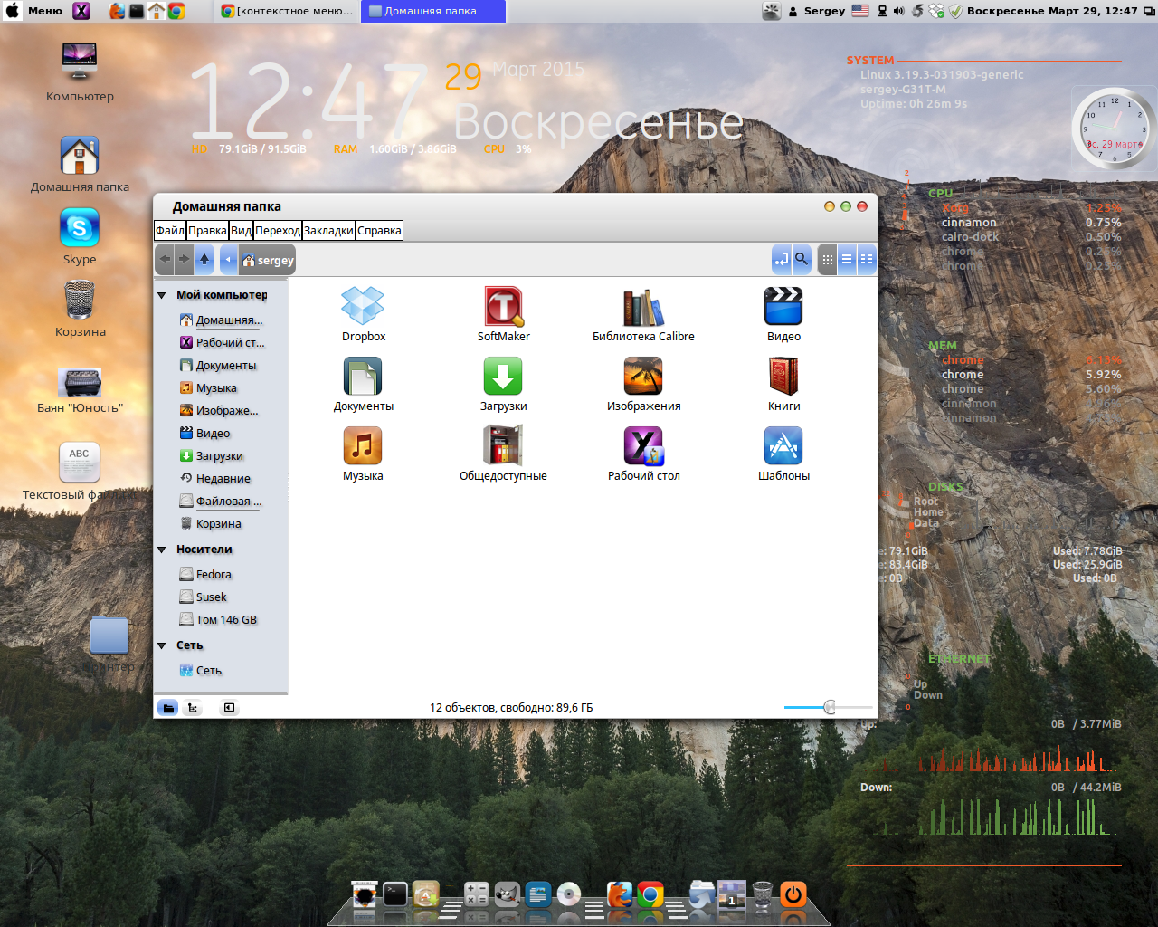Open the search icon in toolbar
Image resolution: width=1158 pixels, height=927 pixels.
click(x=802, y=259)
